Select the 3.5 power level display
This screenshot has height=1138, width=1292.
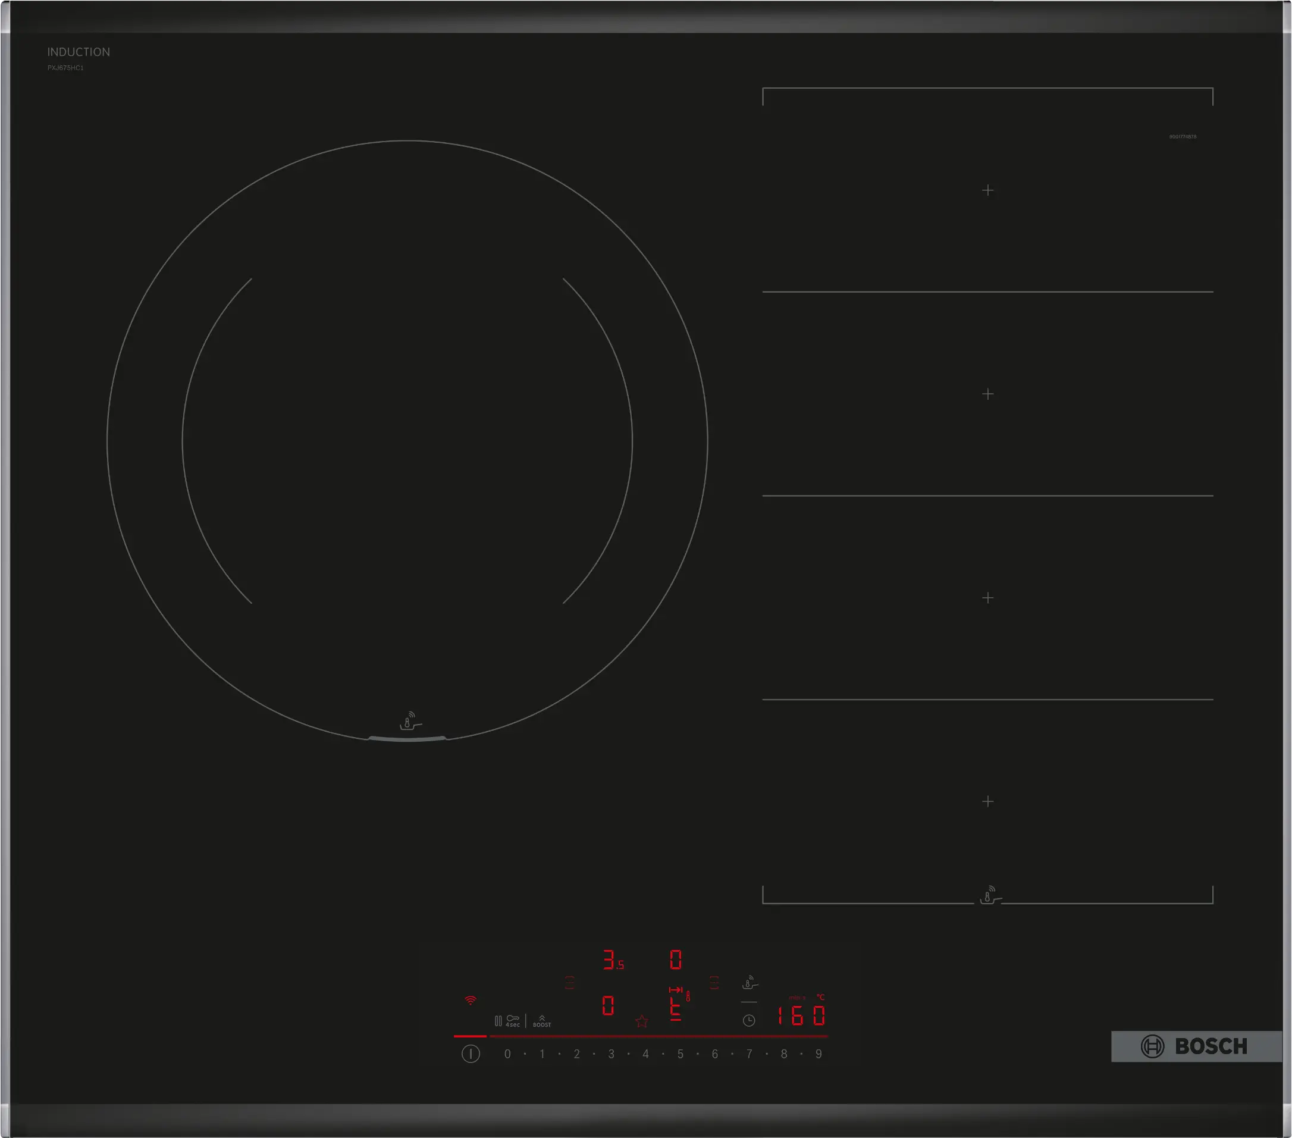[613, 960]
